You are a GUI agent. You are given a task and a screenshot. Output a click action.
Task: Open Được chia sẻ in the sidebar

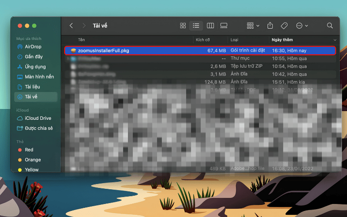click(x=35, y=128)
